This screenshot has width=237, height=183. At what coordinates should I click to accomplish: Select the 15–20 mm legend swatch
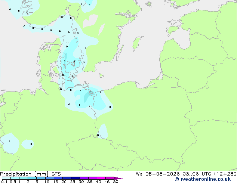58,178
